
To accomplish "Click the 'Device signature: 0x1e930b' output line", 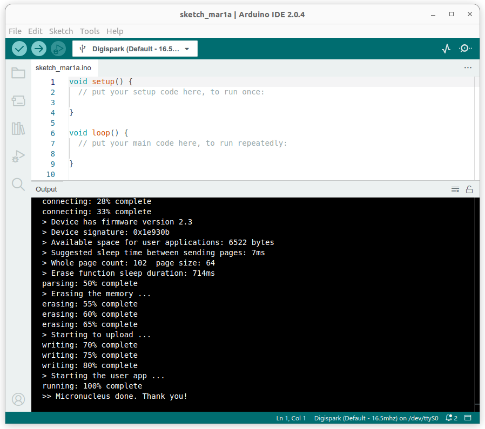I will click(106, 232).
